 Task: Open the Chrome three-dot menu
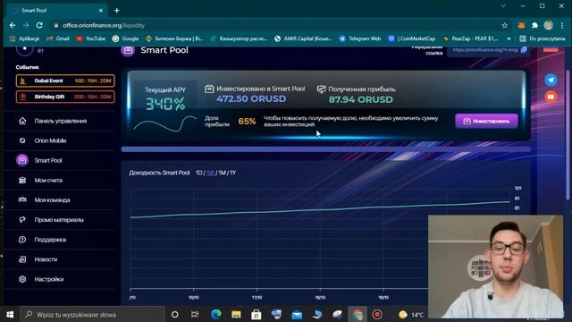pyautogui.click(x=562, y=25)
